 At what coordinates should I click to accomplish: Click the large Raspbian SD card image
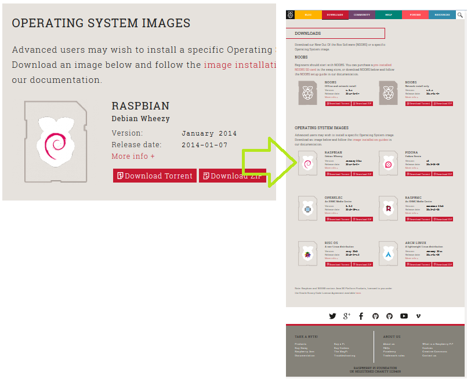click(x=56, y=142)
